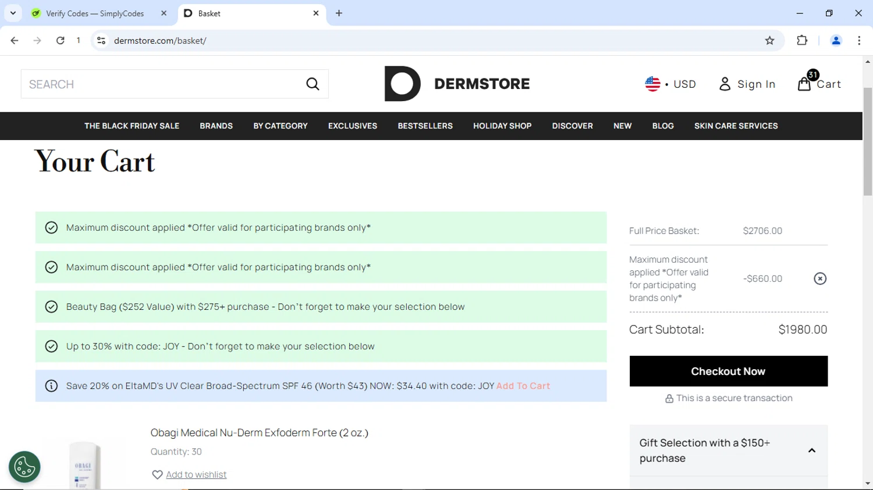This screenshot has width=873, height=490.
Task: Close the Basket tab
Action: click(316, 13)
